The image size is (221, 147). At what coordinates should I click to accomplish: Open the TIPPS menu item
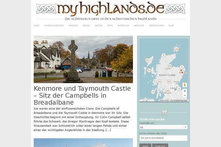[x=110, y=26]
